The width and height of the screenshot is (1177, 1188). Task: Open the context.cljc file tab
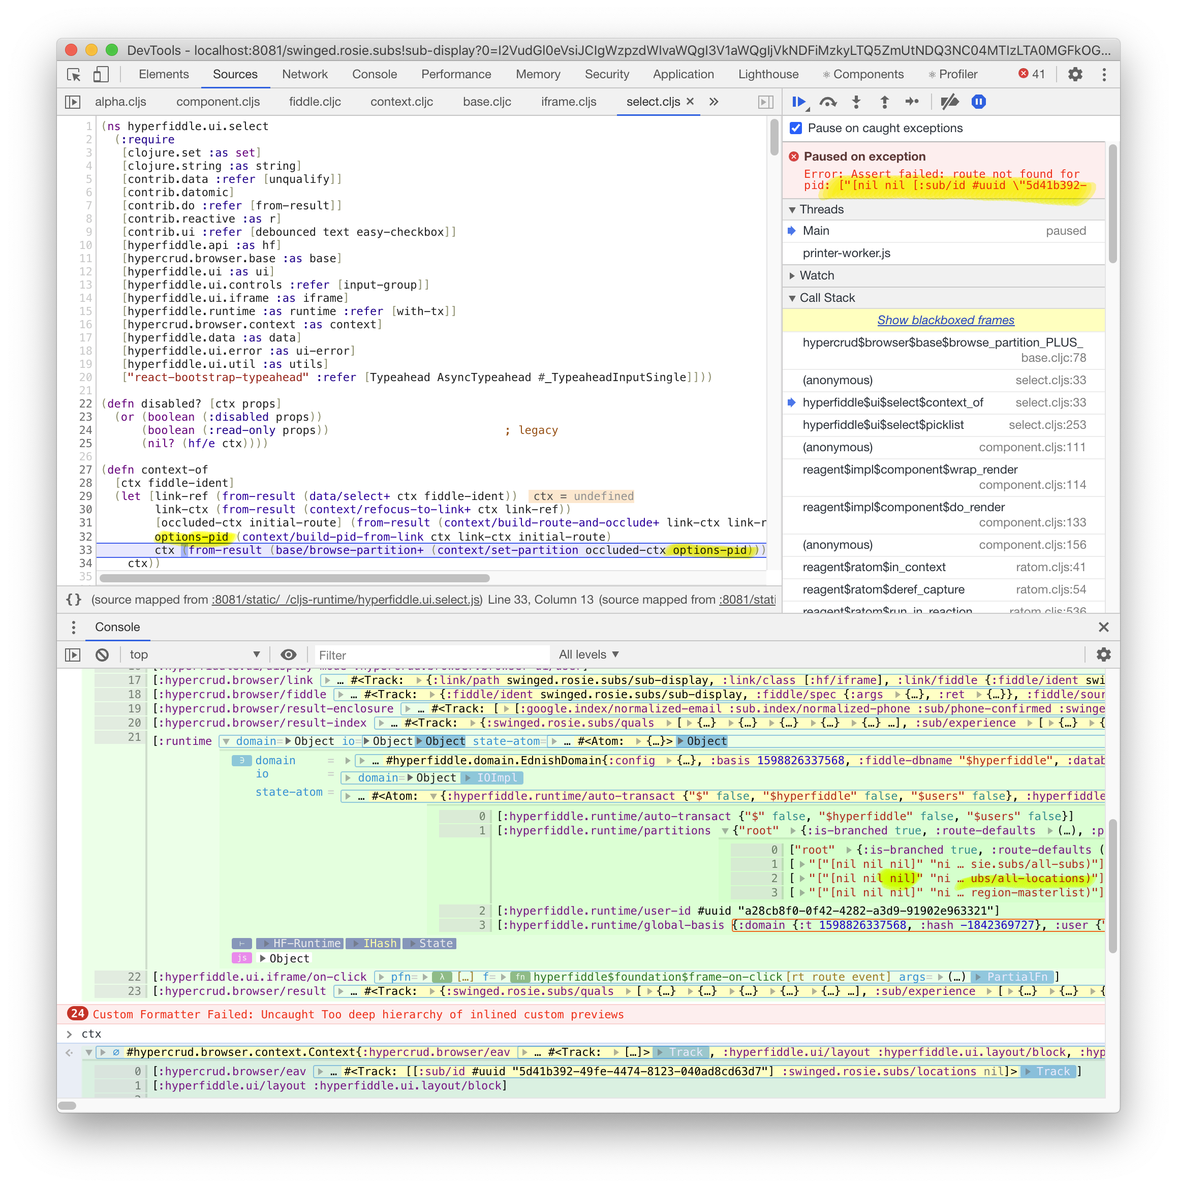tap(401, 102)
